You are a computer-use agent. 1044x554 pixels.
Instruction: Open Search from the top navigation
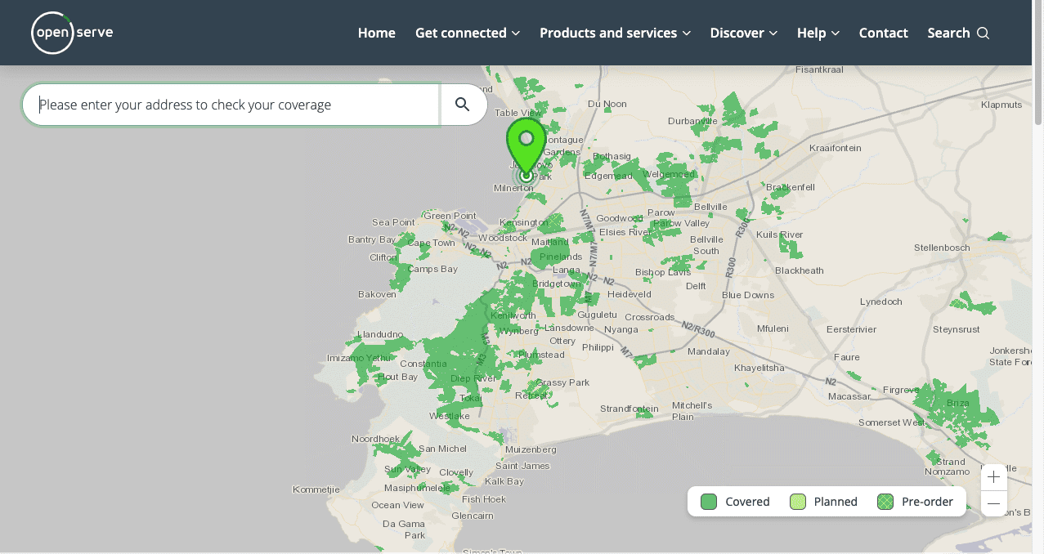coord(957,33)
